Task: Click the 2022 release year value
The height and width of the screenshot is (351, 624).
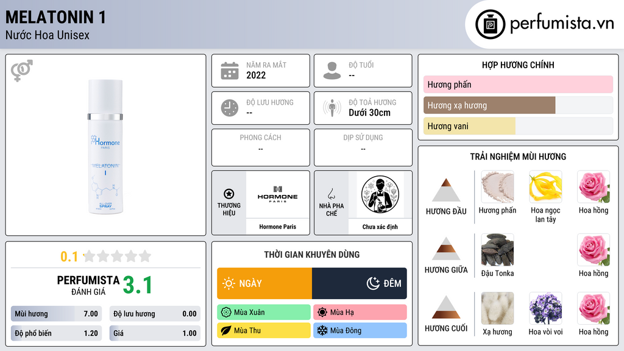Action: point(256,75)
